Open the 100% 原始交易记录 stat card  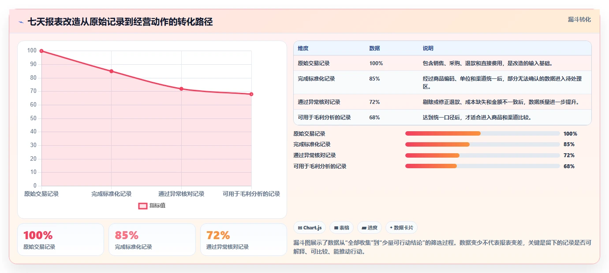click(60, 240)
